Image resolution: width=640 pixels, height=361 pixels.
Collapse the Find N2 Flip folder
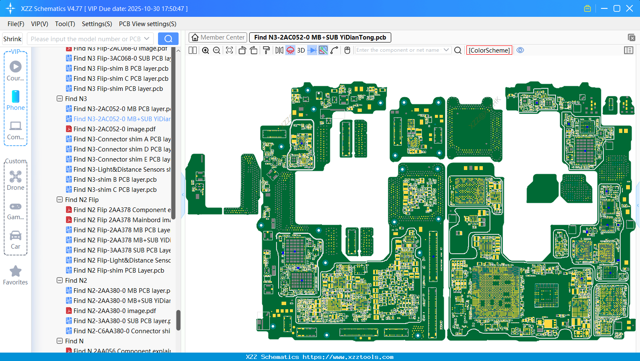click(60, 199)
